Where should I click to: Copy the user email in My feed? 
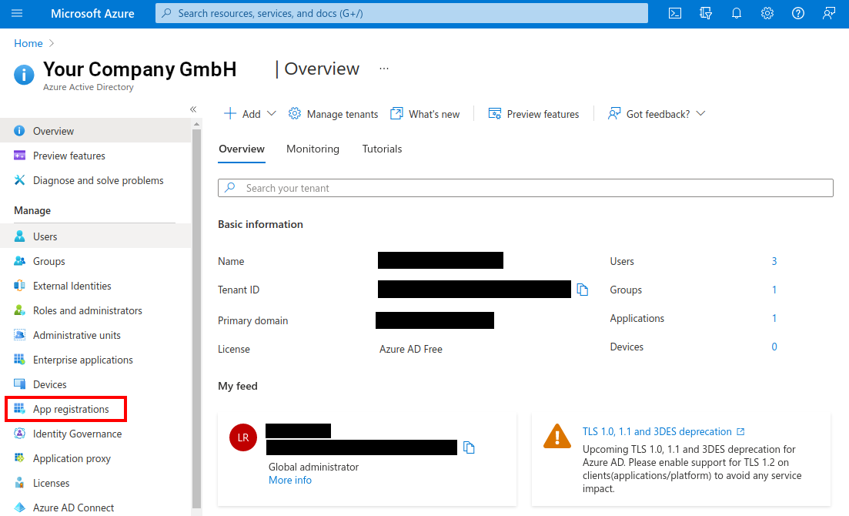click(x=469, y=447)
